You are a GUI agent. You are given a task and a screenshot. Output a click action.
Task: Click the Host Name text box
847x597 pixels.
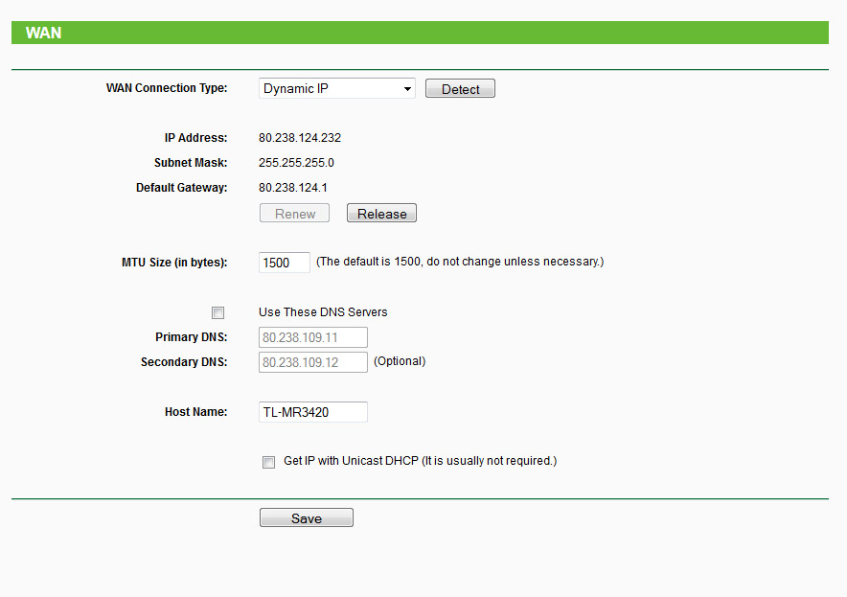(312, 412)
